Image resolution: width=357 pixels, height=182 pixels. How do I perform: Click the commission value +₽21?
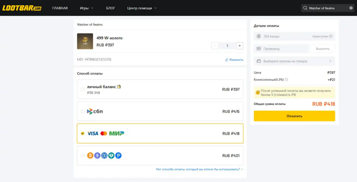coord(331,80)
